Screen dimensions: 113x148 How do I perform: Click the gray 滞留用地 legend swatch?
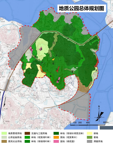[x=89, y=141]
